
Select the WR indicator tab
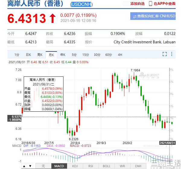pyautogui.click(x=122, y=166)
